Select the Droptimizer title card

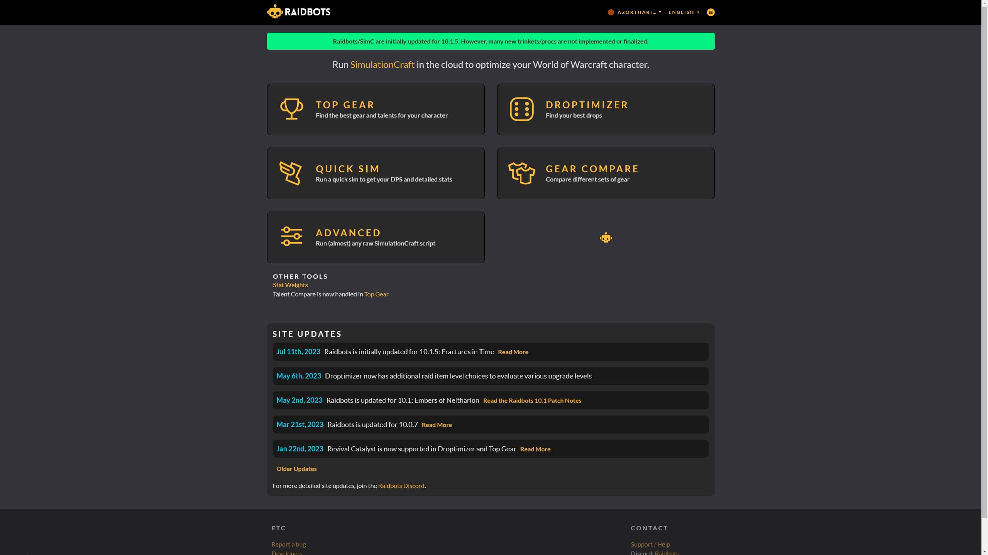[587, 105]
